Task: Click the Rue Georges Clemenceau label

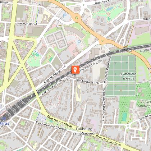Action: [104, 104]
